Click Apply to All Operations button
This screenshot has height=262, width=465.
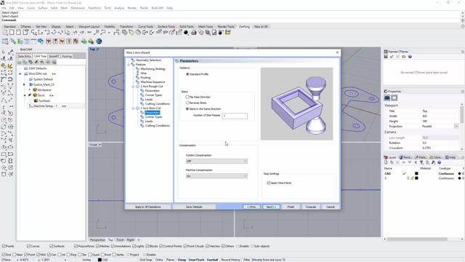[148, 207]
